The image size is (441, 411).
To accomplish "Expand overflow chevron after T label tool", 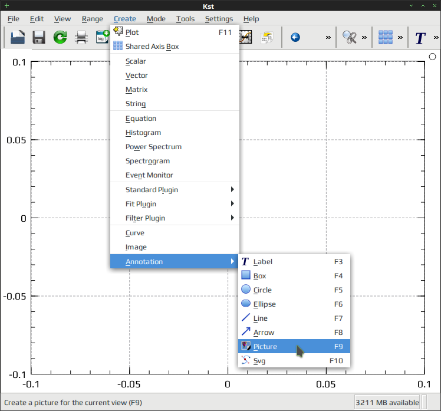I will pyautogui.click(x=436, y=37).
